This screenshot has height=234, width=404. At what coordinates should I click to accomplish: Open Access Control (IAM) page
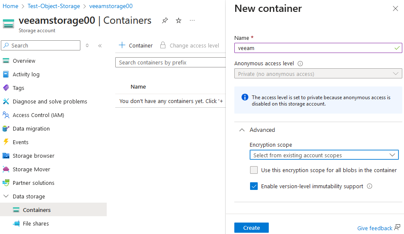38,115
